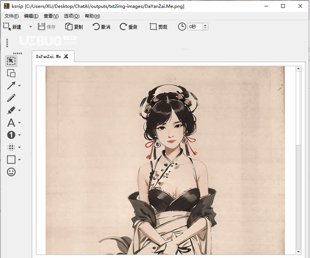Increase the delay seconds with up arrow
The image size is (310, 258).
pos(205,25)
